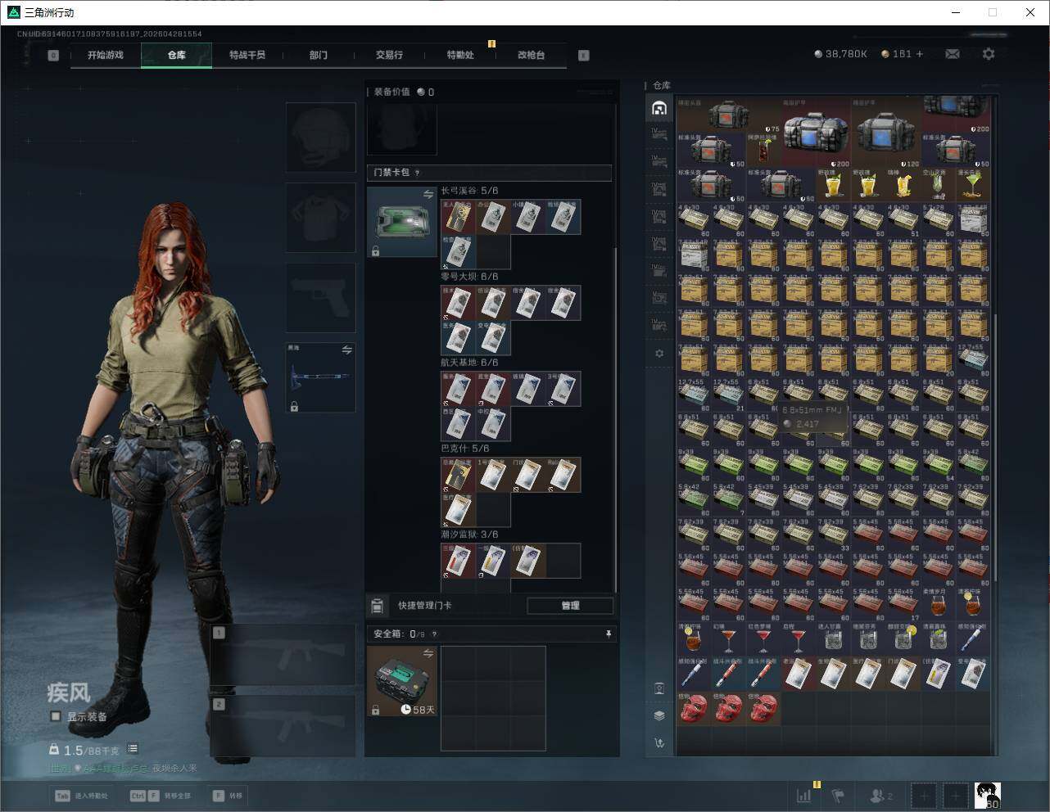Click the 潮汐监狱: 3/6 heading
The width and height of the screenshot is (1050, 812).
click(x=469, y=535)
